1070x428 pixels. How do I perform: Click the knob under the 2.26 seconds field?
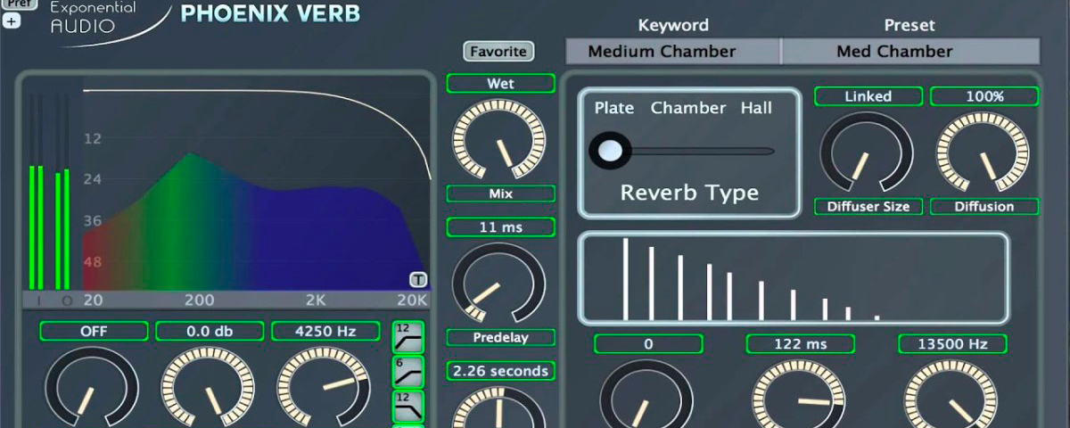(x=498, y=408)
